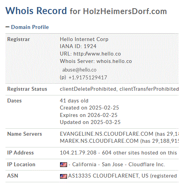179x185 pixels.
Task: Open the http://www.hello.co registrar URL
Action: point(97,54)
